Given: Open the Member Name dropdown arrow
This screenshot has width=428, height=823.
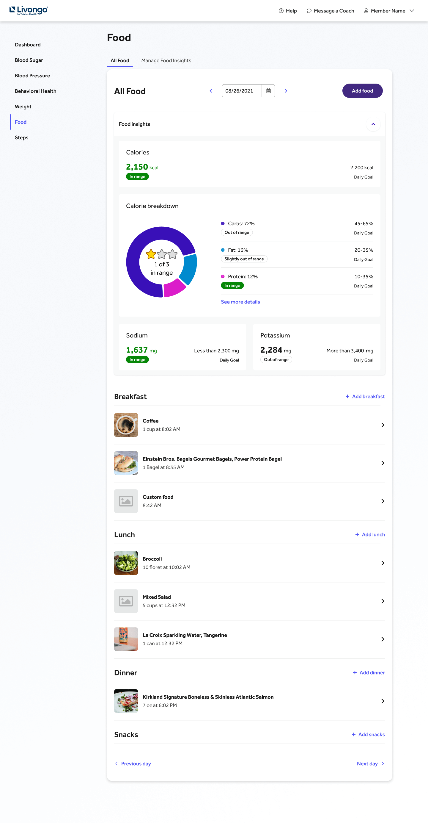Looking at the screenshot, I should tap(412, 11).
